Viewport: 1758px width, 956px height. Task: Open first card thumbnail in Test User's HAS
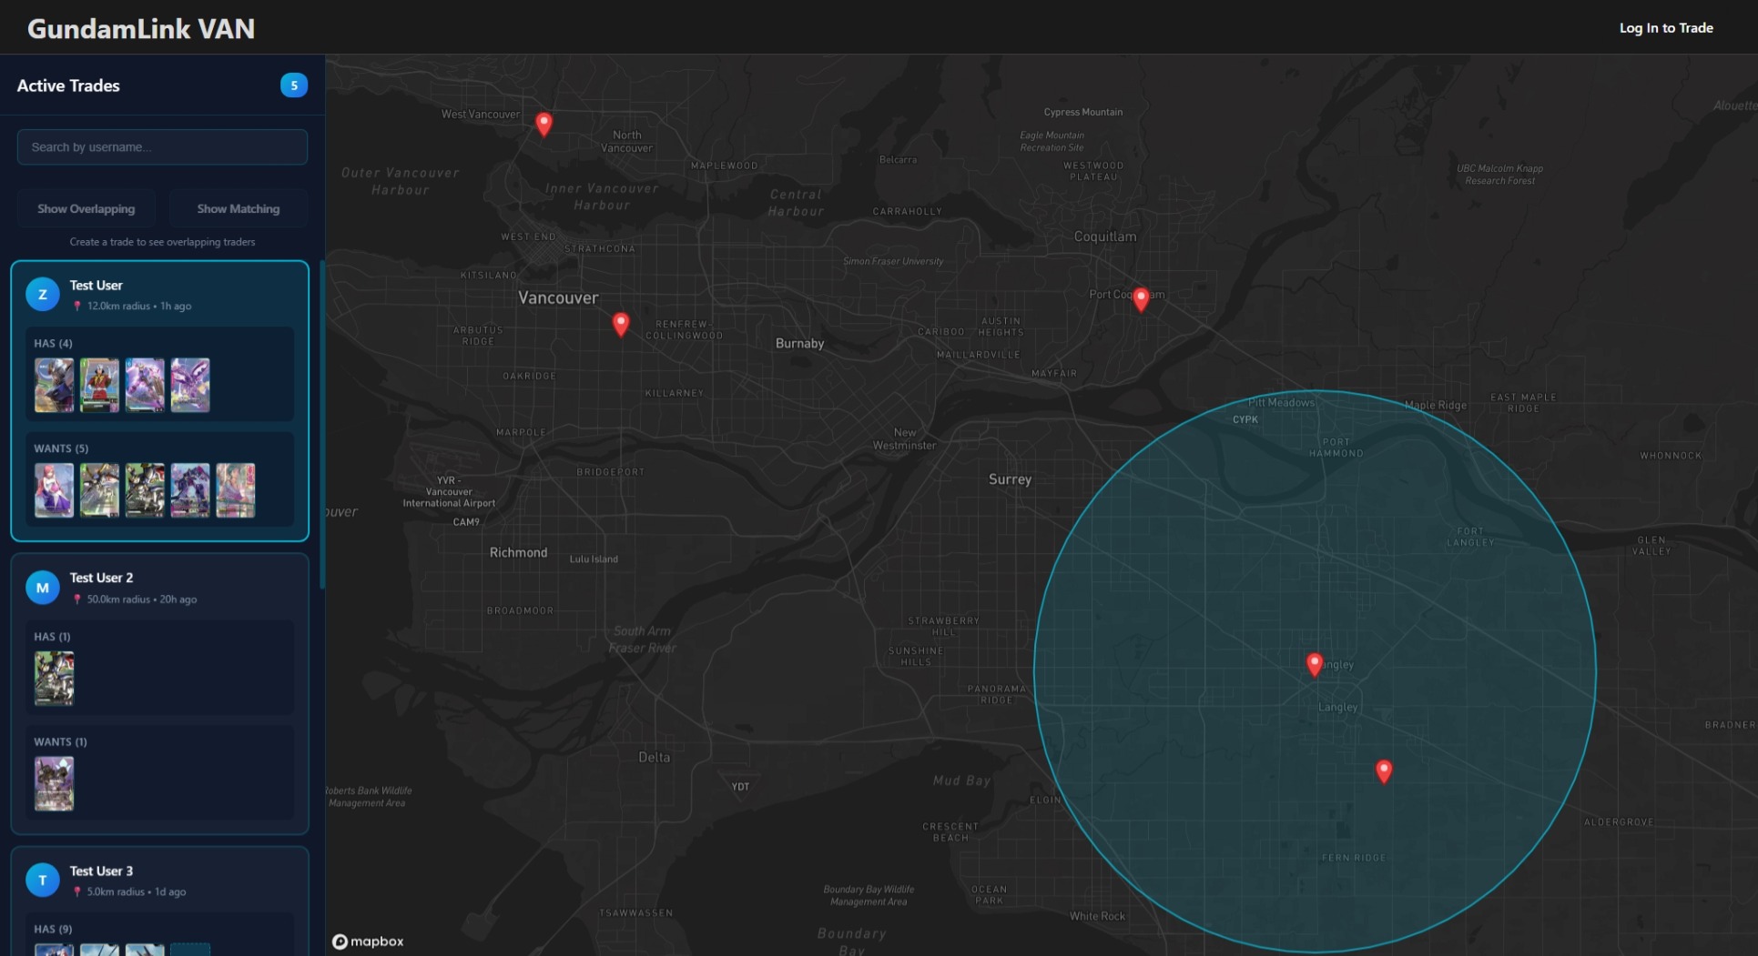coord(55,386)
